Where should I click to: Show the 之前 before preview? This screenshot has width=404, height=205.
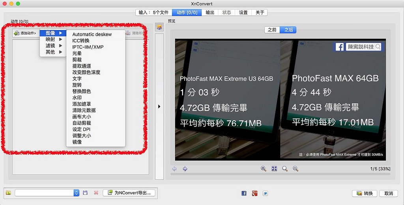272,30
